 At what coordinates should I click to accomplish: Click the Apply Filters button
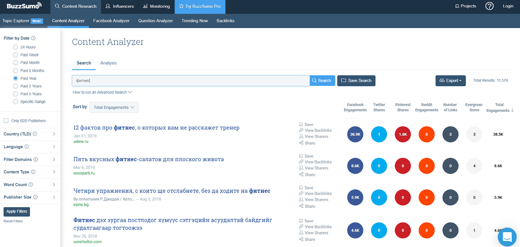16,211
